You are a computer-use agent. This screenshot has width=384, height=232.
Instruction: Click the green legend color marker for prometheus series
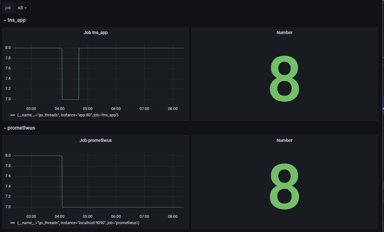tap(12, 223)
